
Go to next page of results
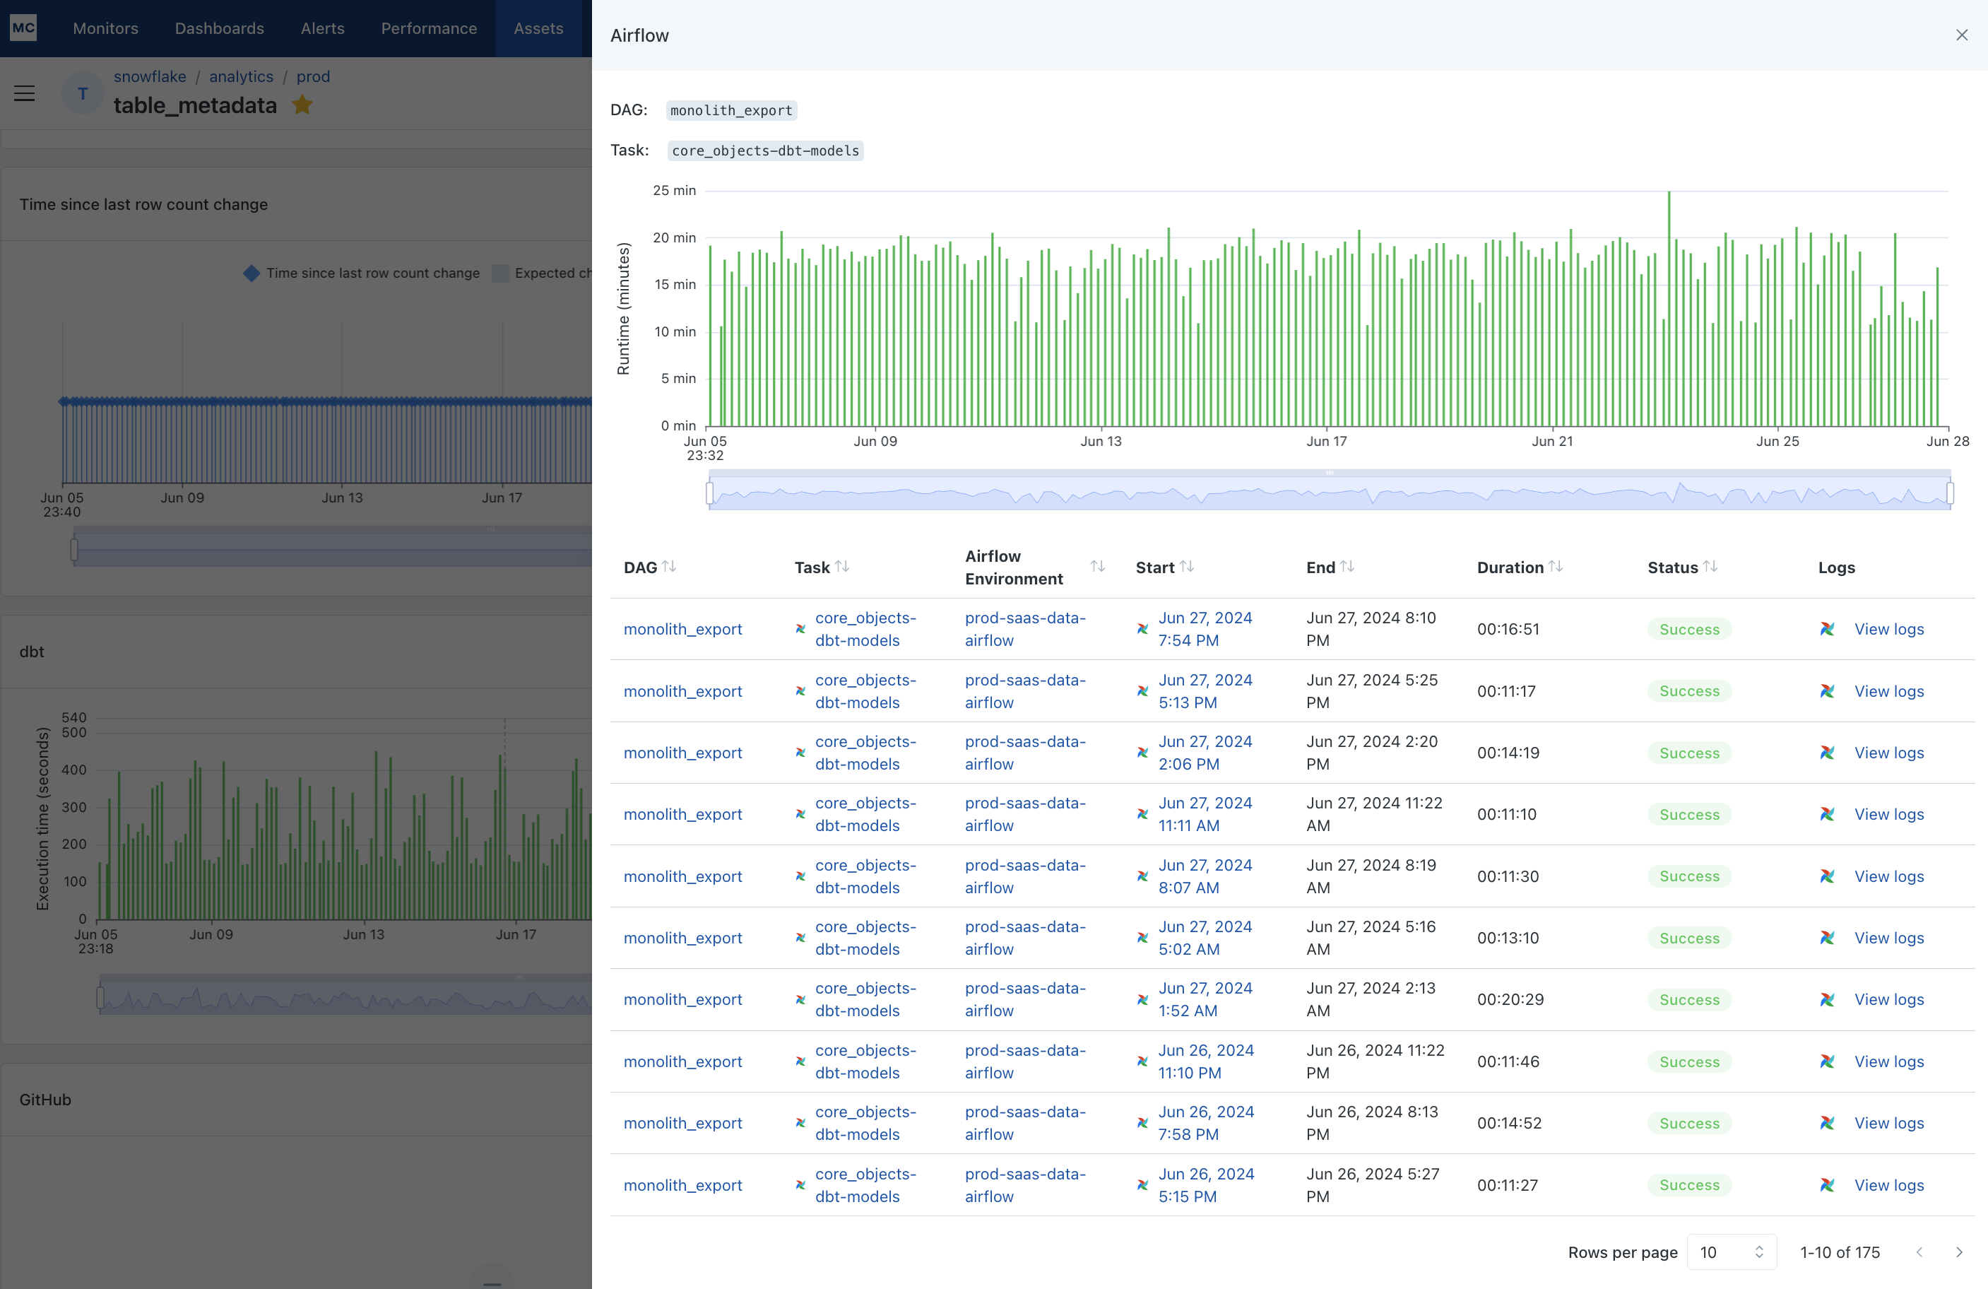[1959, 1252]
